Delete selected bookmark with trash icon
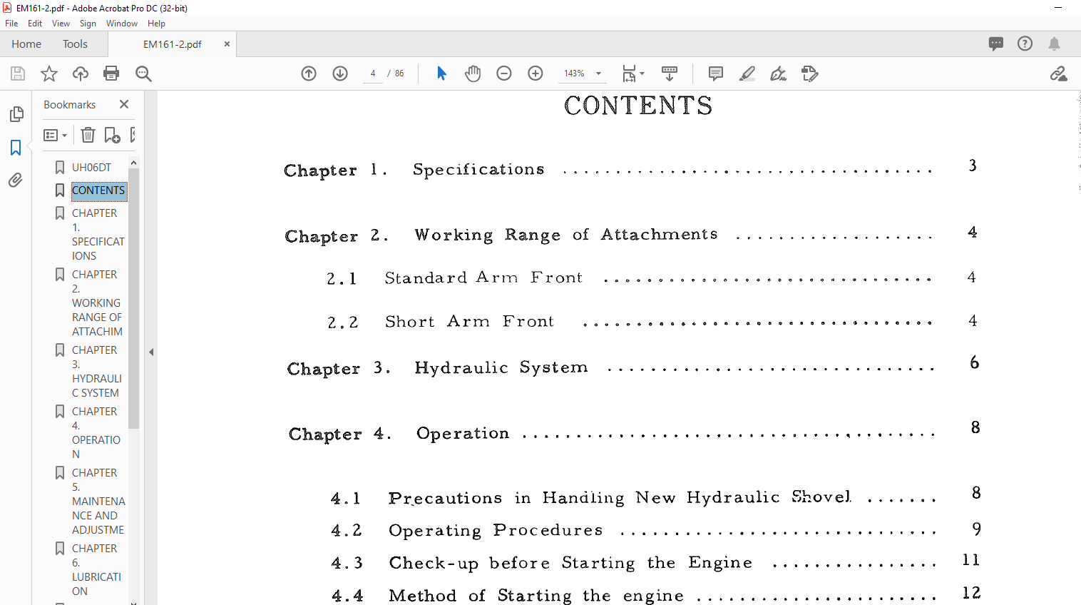1081x605 pixels. pos(88,135)
